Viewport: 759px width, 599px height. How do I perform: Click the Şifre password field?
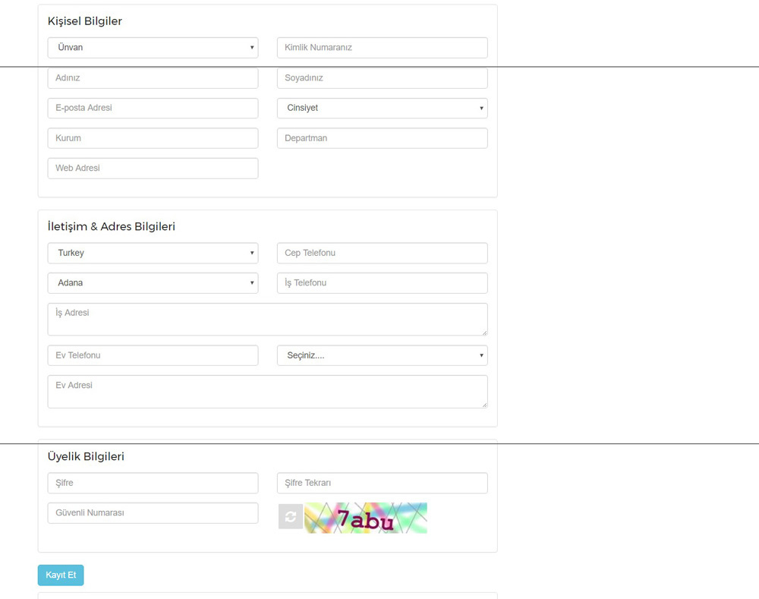click(x=153, y=483)
